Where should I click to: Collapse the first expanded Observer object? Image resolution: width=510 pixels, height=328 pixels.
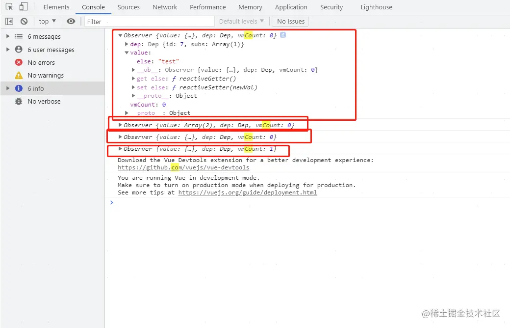[x=120, y=35]
